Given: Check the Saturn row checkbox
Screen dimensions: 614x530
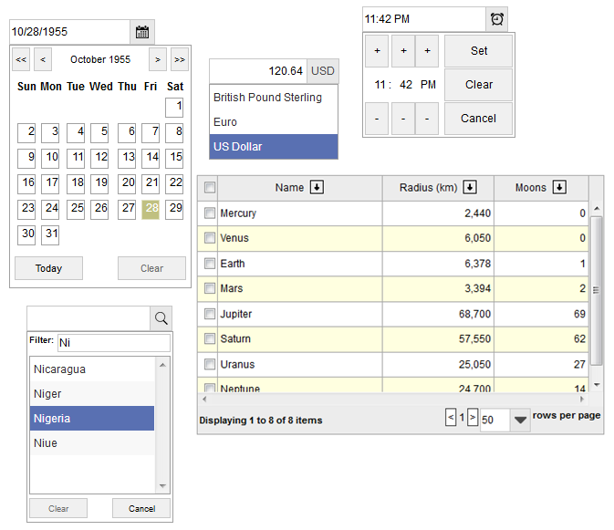Looking at the screenshot, I should pyautogui.click(x=210, y=339).
